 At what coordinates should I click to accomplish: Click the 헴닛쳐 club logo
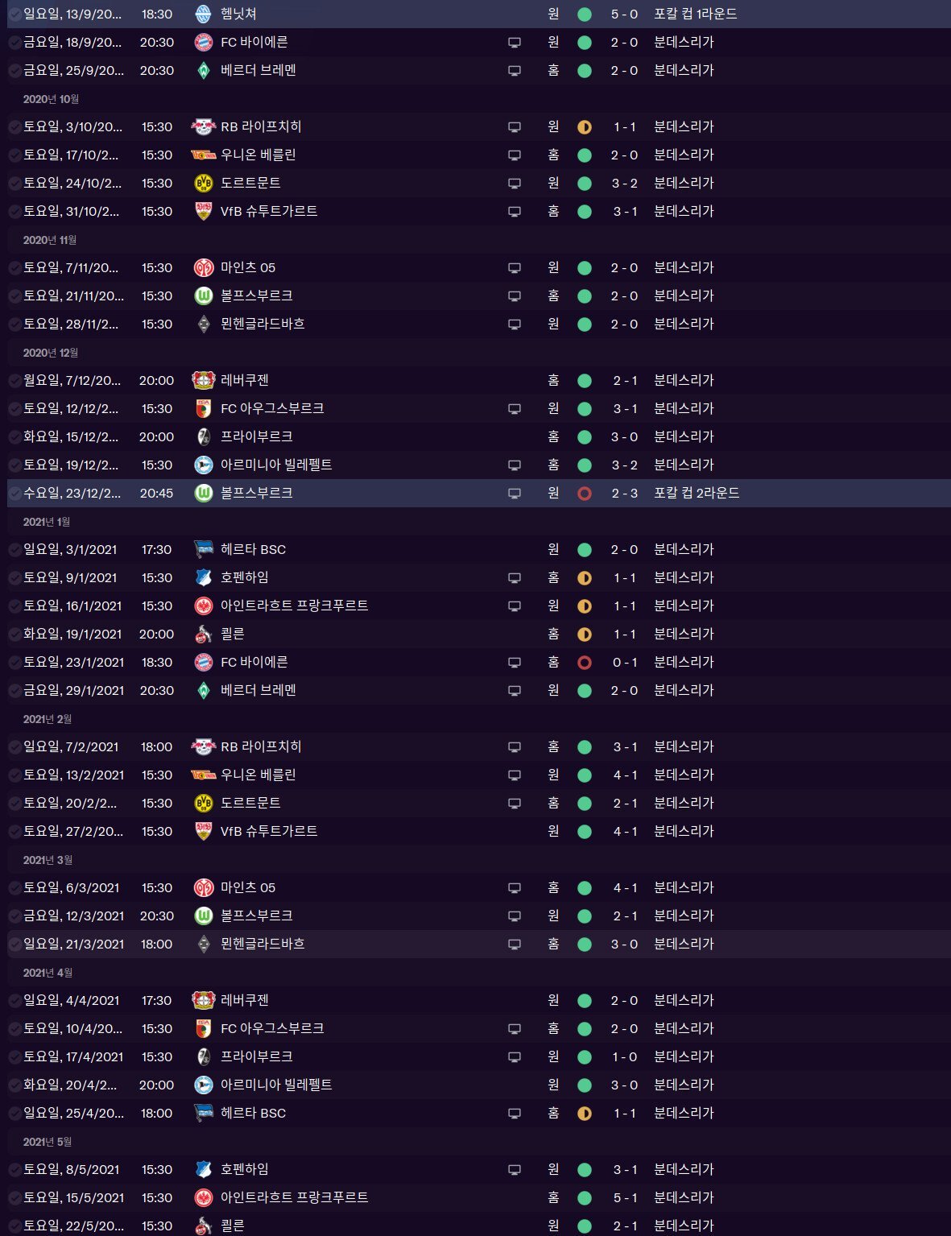tap(204, 14)
